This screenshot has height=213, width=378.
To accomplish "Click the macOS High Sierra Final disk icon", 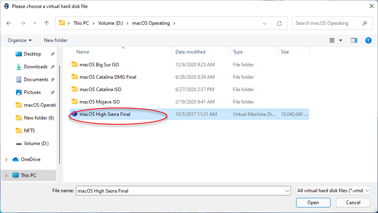I will [x=74, y=114].
